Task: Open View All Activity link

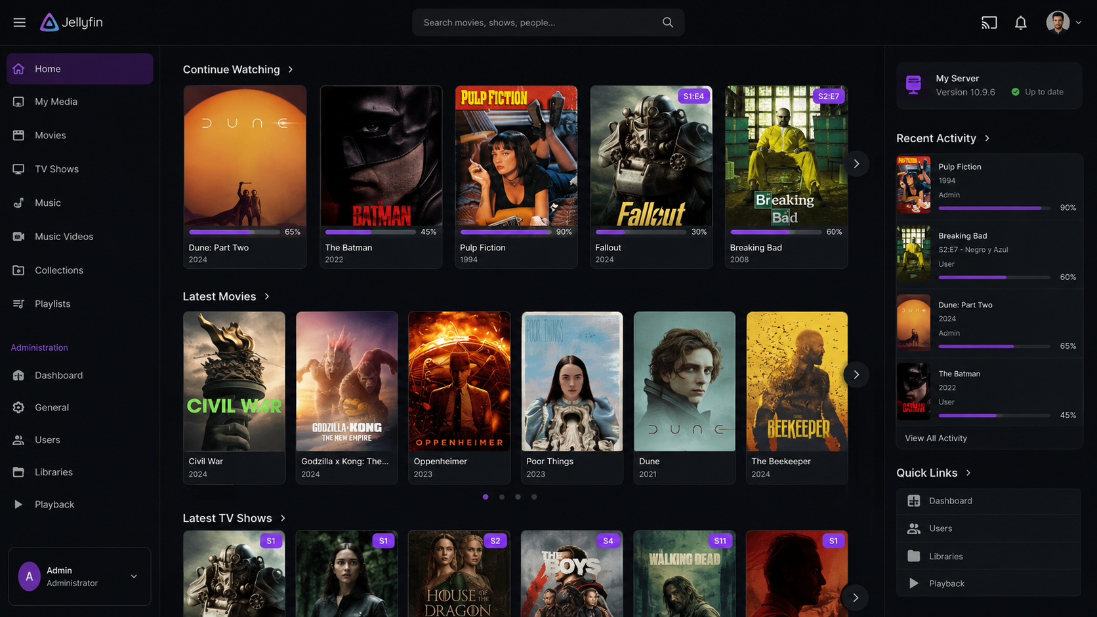Action: 936,438
